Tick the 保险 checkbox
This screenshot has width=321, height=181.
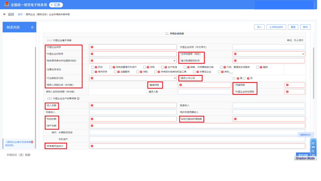138,72
